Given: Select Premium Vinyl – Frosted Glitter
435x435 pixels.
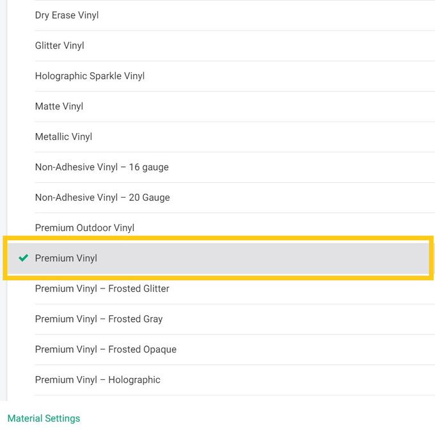Looking at the screenshot, I should tap(102, 289).
